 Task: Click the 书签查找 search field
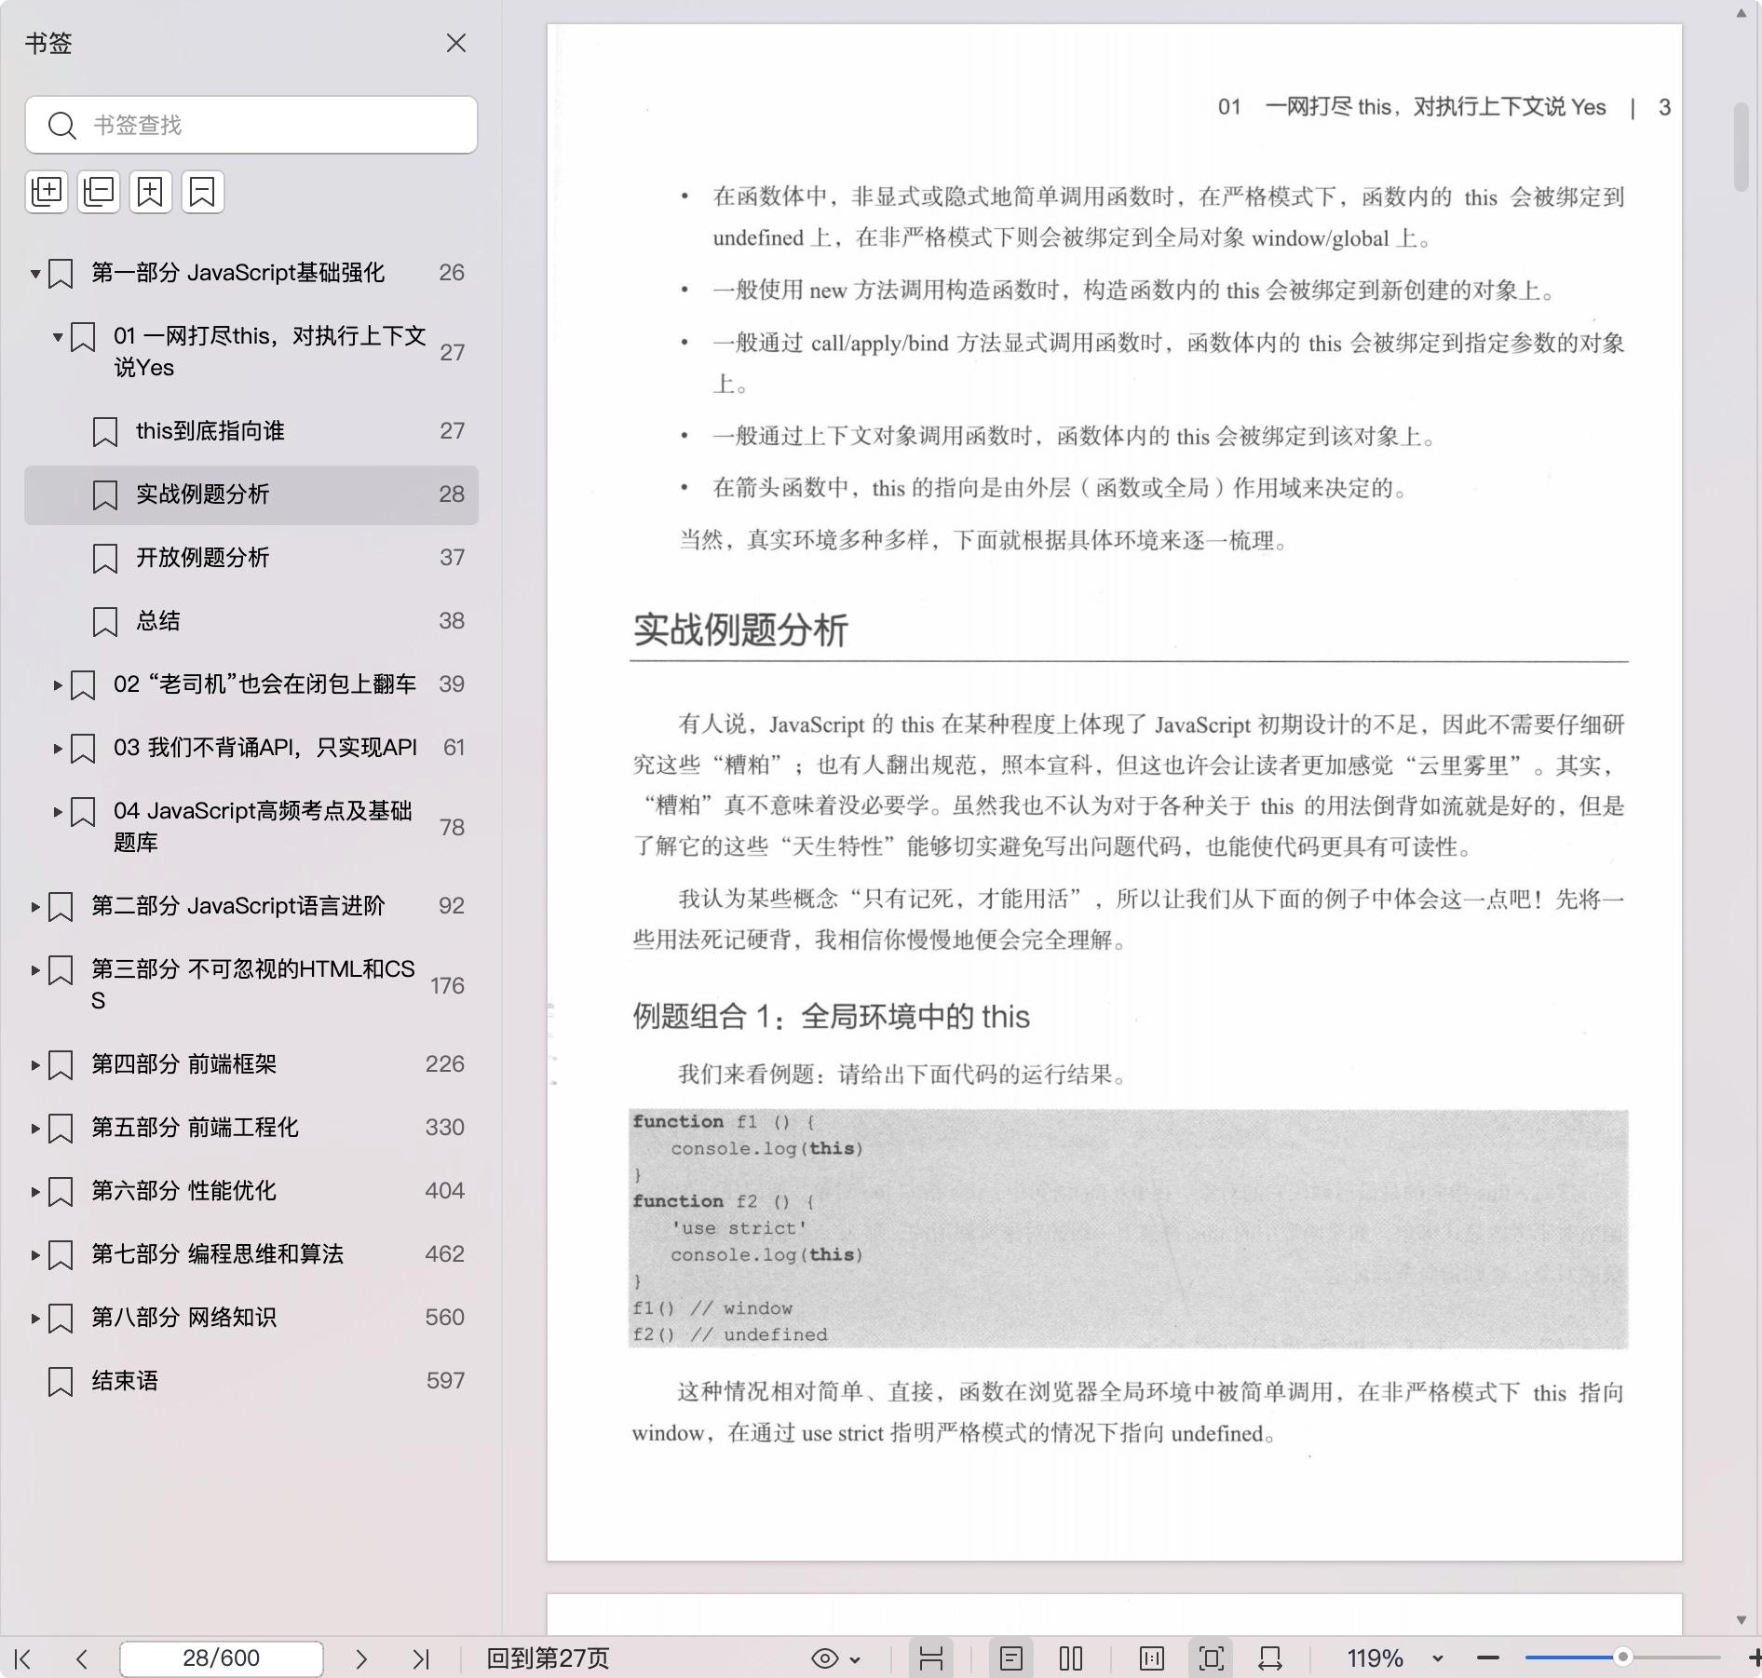[x=270, y=125]
